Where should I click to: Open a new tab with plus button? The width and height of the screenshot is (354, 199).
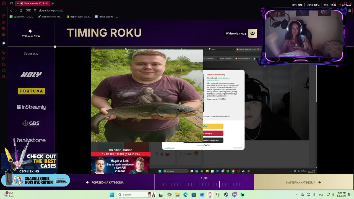coord(53,3)
